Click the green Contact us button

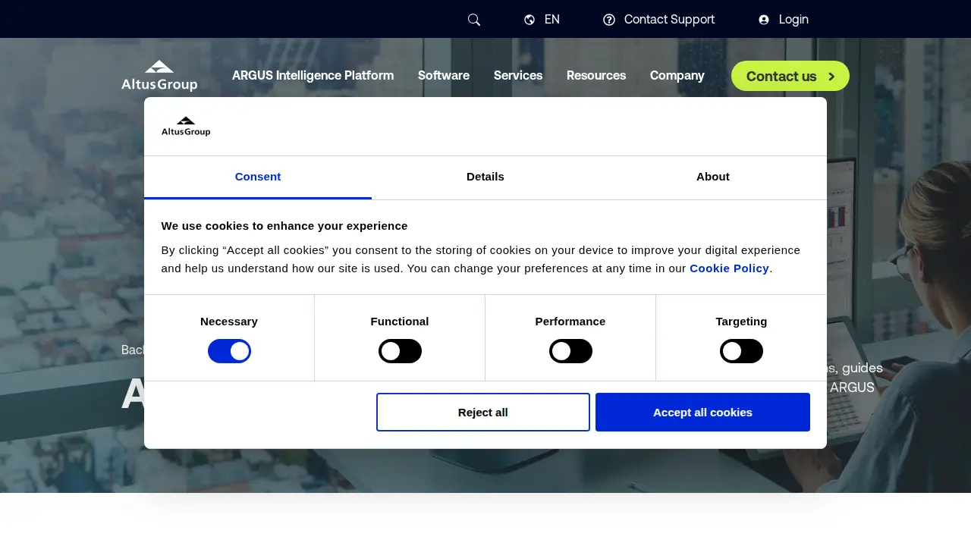click(x=790, y=76)
